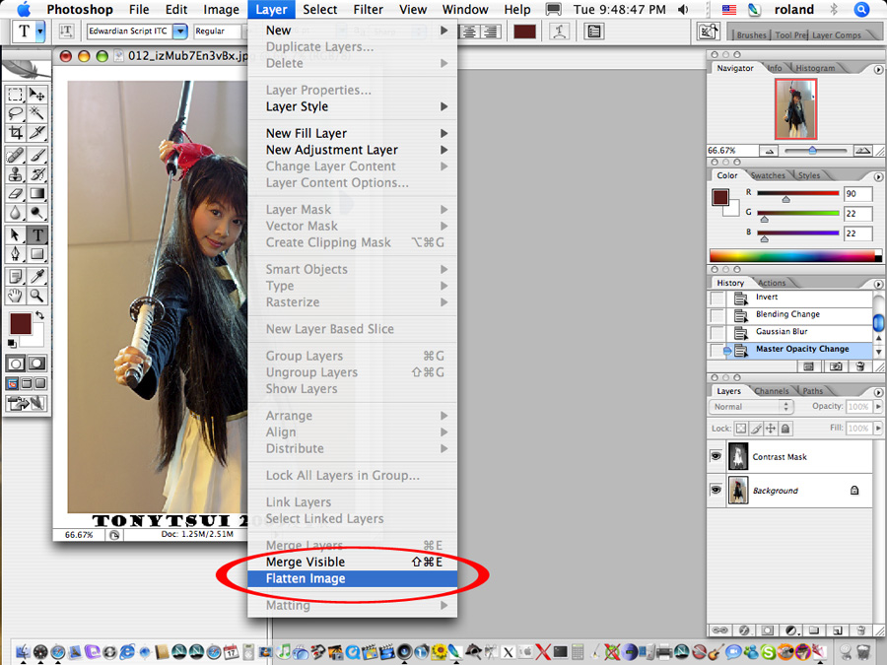Click the foreground color swatch in toolbox
887x665 pixels.
pos(20,323)
